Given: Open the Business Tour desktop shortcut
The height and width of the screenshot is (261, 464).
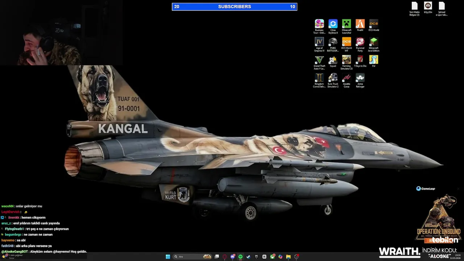Looking at the screenshot, I should point(319,26).
